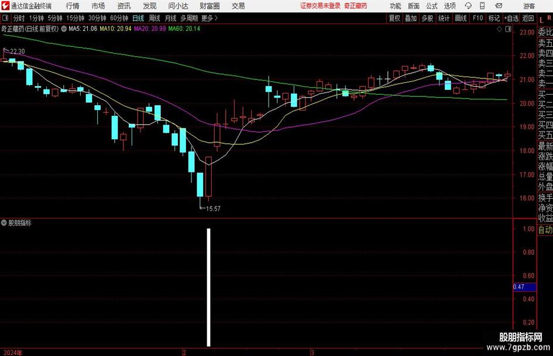Image resolution: width=553 pixels, height=356 pixels.
Task: Add stock via +自选 button
Action: (x=511, y=18)
